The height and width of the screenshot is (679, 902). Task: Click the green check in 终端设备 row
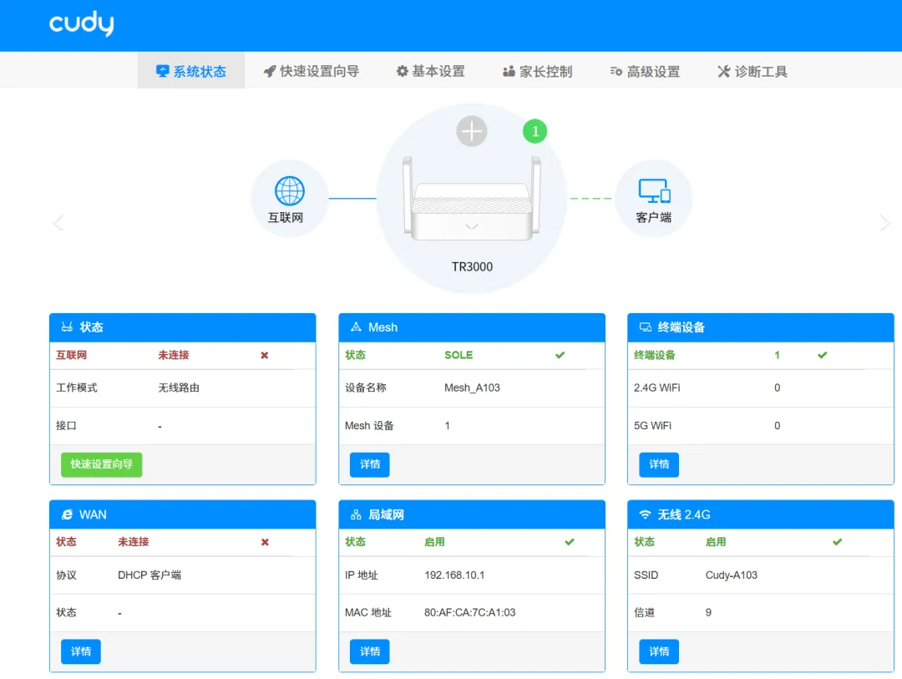823,355
